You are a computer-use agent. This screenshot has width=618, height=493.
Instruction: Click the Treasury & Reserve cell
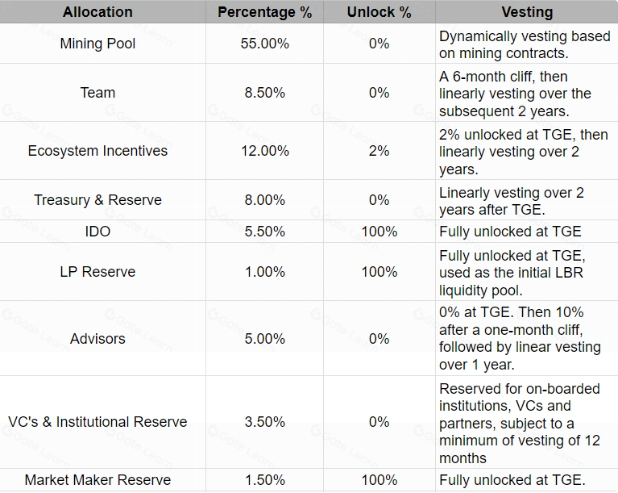tap(97, 200)
